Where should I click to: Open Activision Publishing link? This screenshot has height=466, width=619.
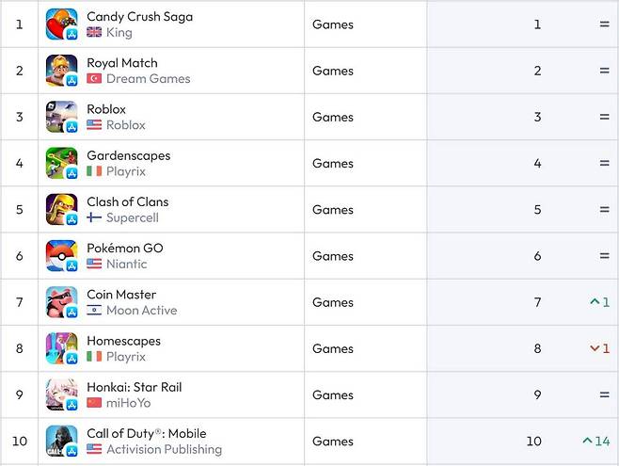click(x=164, y=449)
